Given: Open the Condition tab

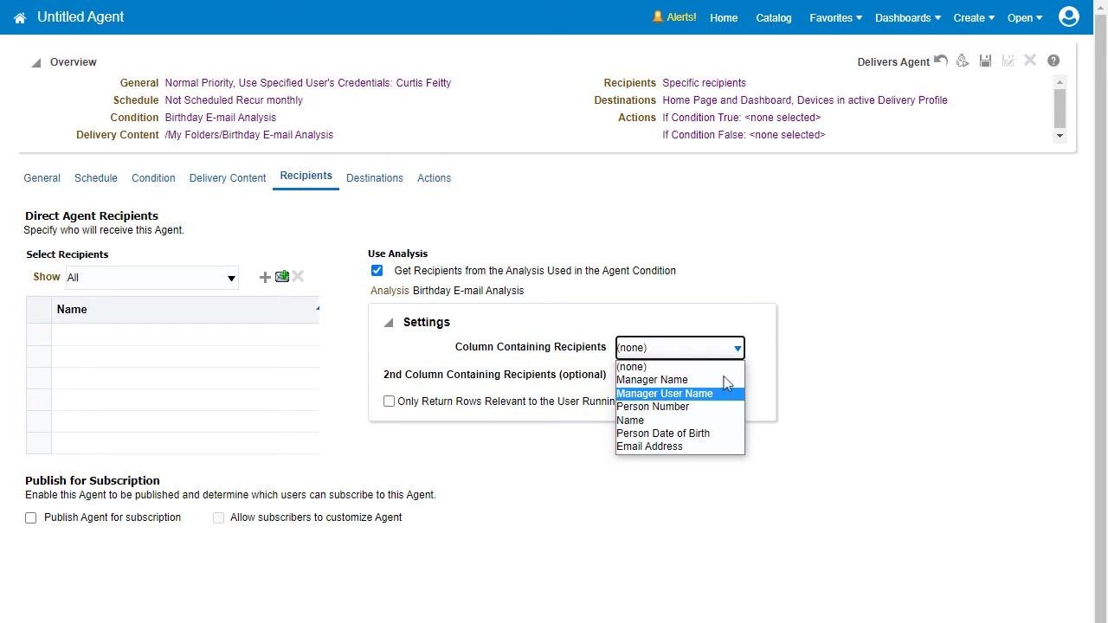Looking at the screenshot, I should (x=153, y=178).
